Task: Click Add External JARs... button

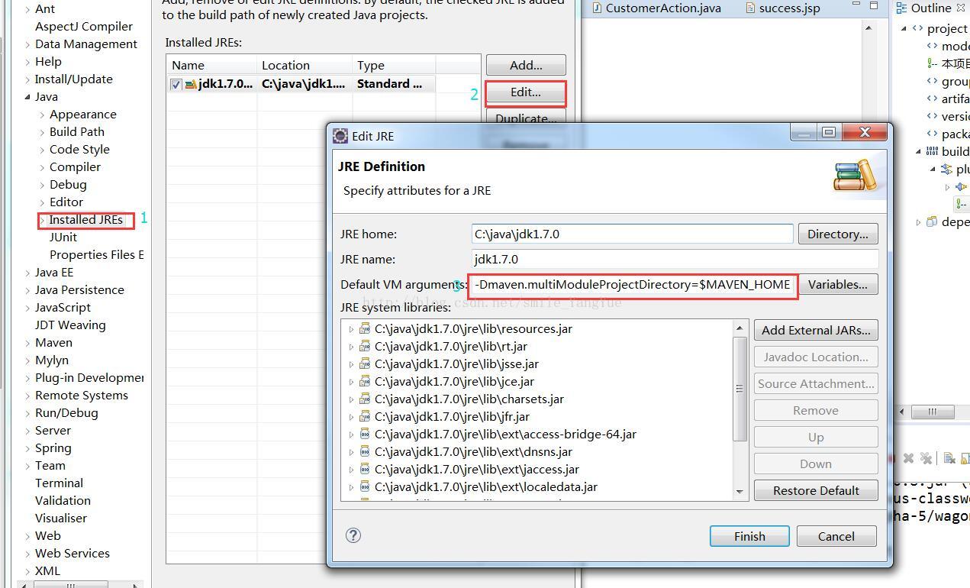Action: pos(816,330)
